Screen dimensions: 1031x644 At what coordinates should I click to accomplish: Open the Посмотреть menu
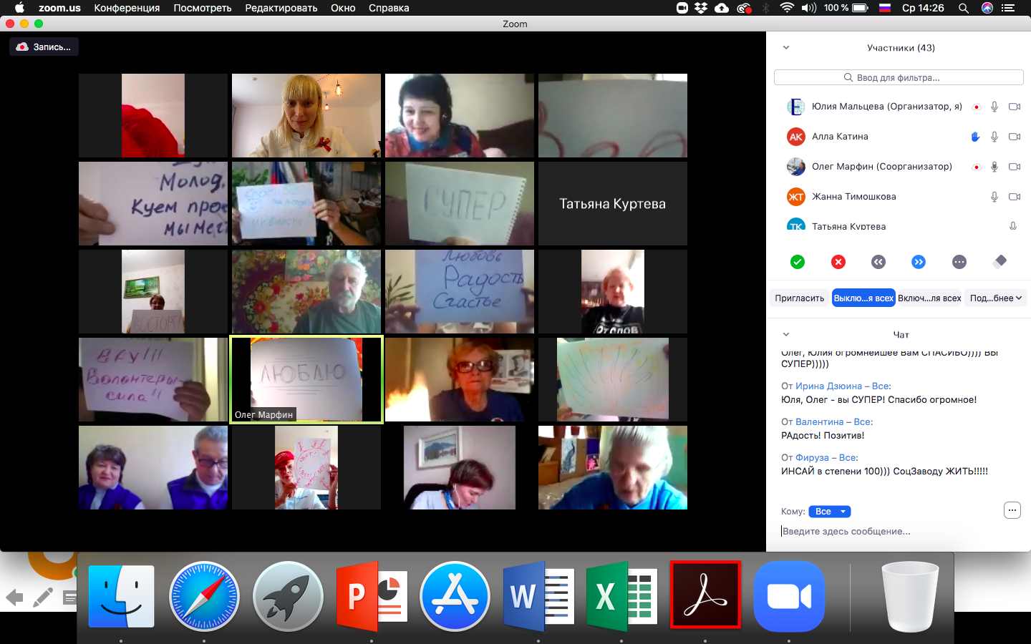point(203,8)
